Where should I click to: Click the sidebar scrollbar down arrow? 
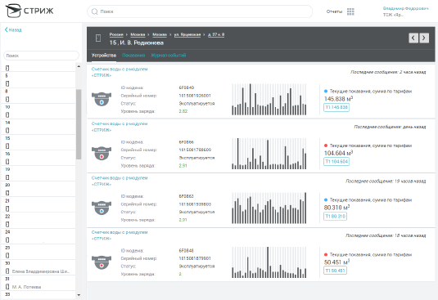coord(79,295)
